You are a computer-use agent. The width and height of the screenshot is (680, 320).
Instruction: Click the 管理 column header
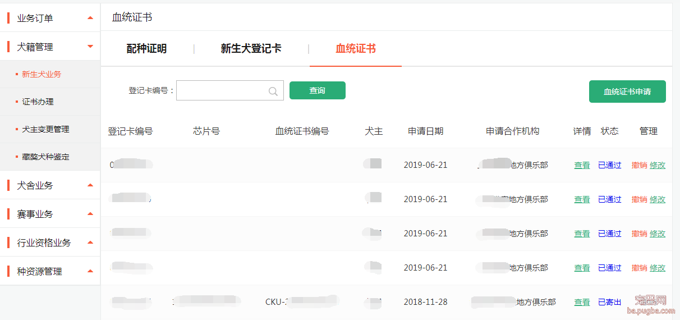649,131
